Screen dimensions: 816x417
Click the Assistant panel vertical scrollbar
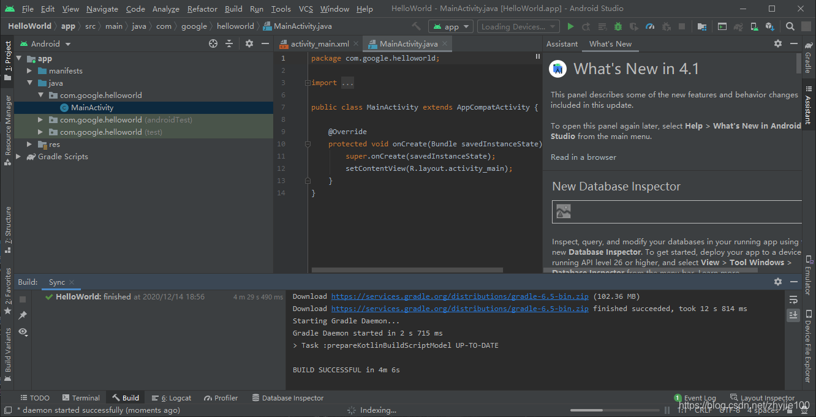(799, 63)
